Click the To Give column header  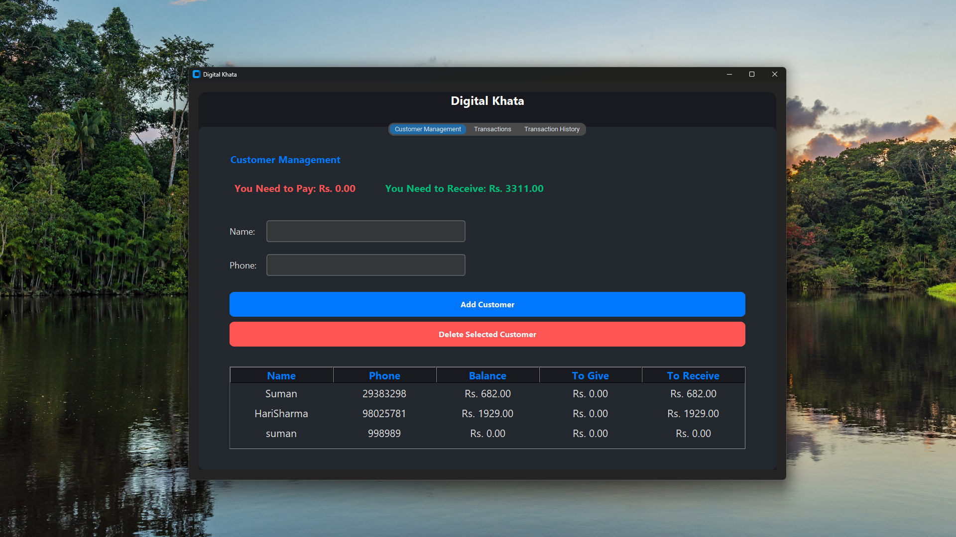pyautogui.click(x=590, y=375)
